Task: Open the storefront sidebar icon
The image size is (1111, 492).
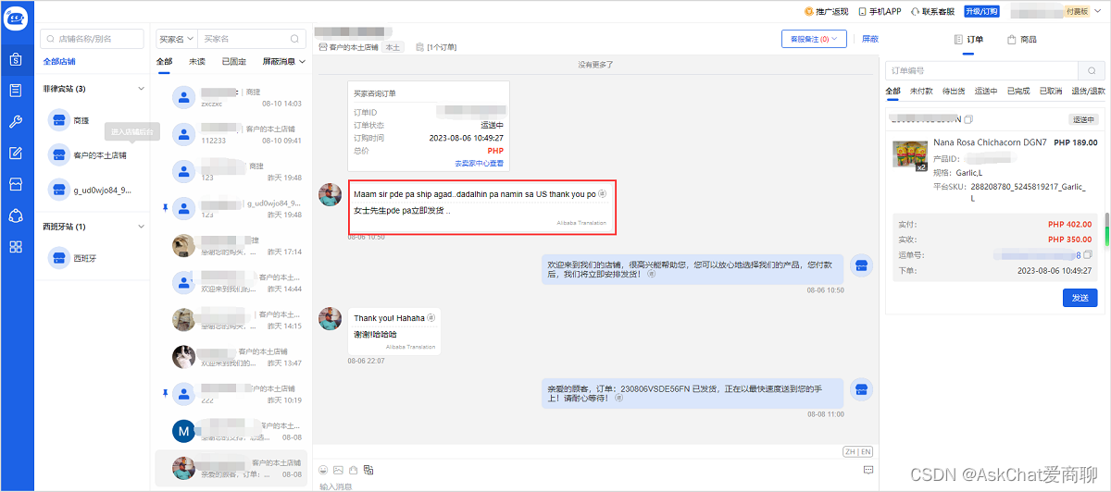Action: pos(16,185)
